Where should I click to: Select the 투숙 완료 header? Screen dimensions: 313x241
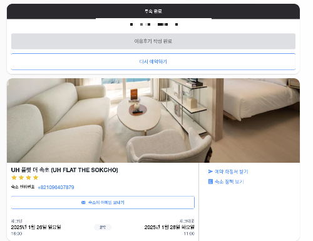[x=153, y=11]
